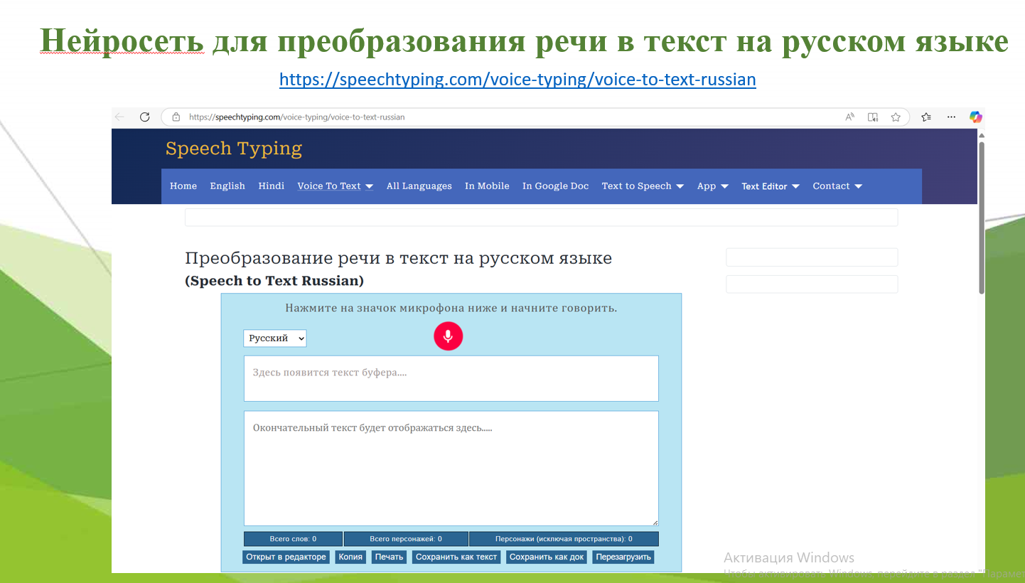
Task: Click heading Преобразование речи в текст
Action: tap(398, 258)
